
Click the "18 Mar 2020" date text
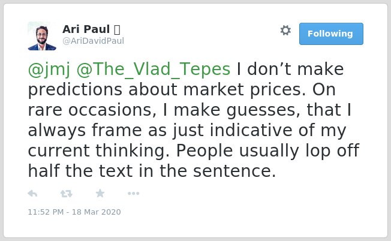coord(97,212)
